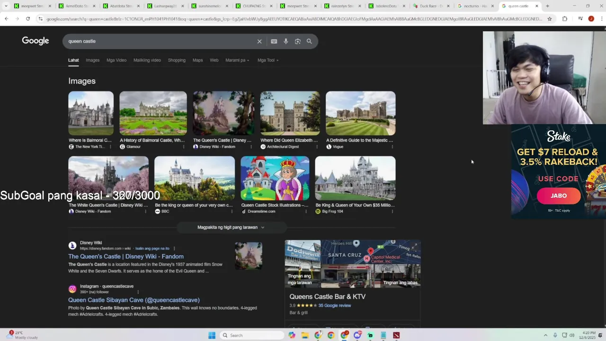Open the 35 Google review link

335,305
